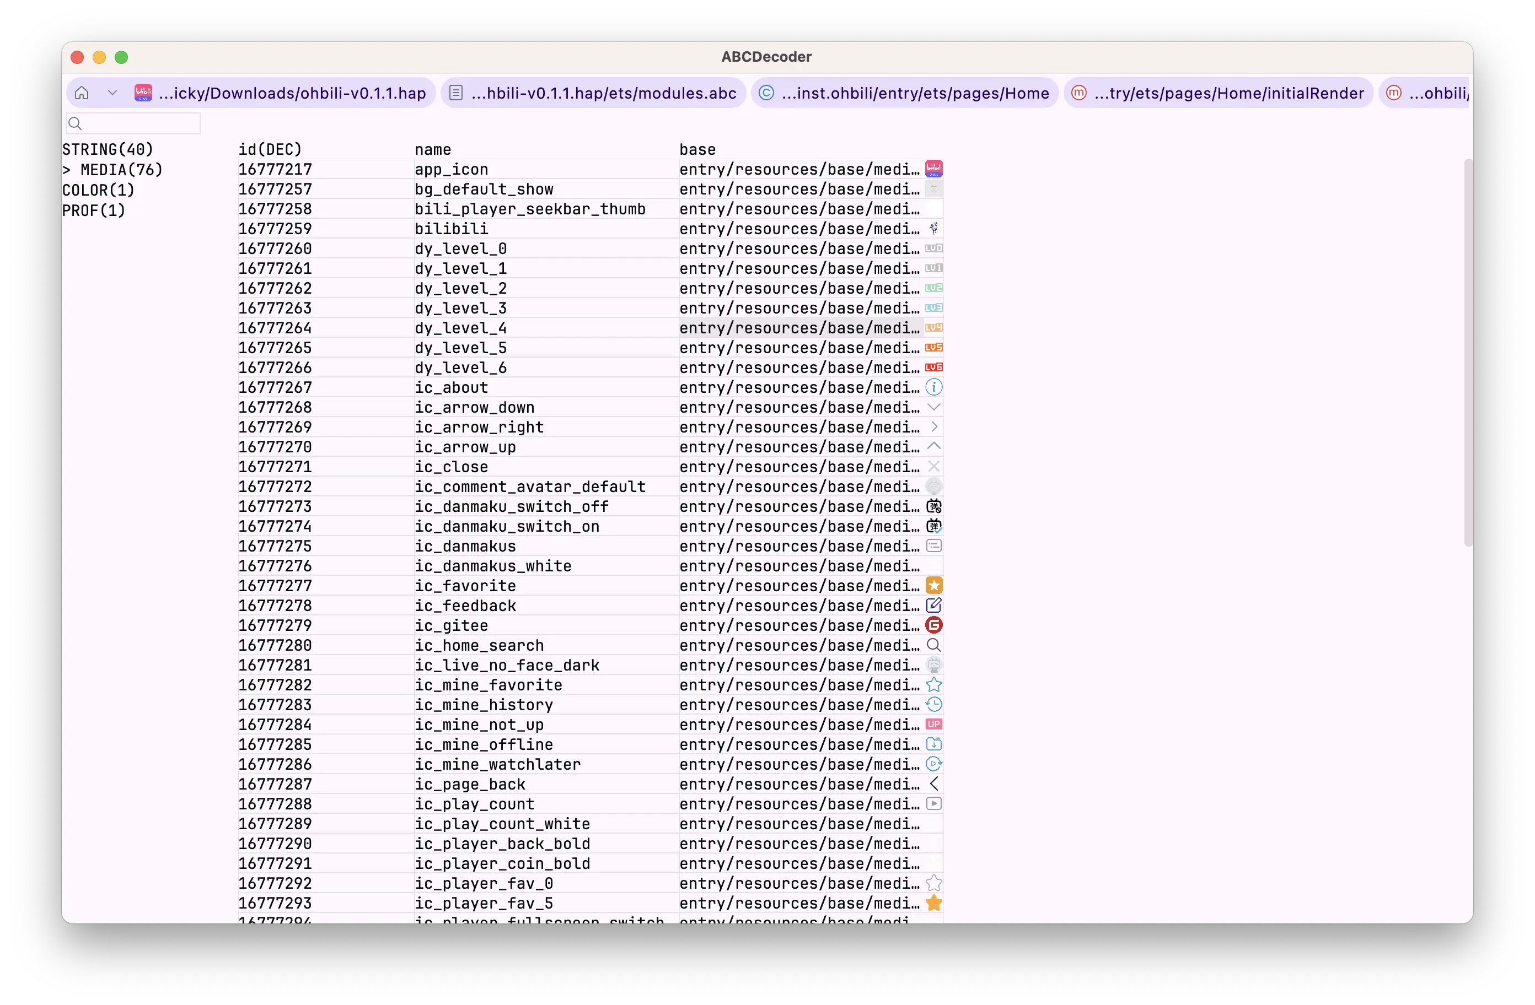Click the home icon in breadcrumb bar
Screen dimensions: 1535x1005
[x=82, y=93]
